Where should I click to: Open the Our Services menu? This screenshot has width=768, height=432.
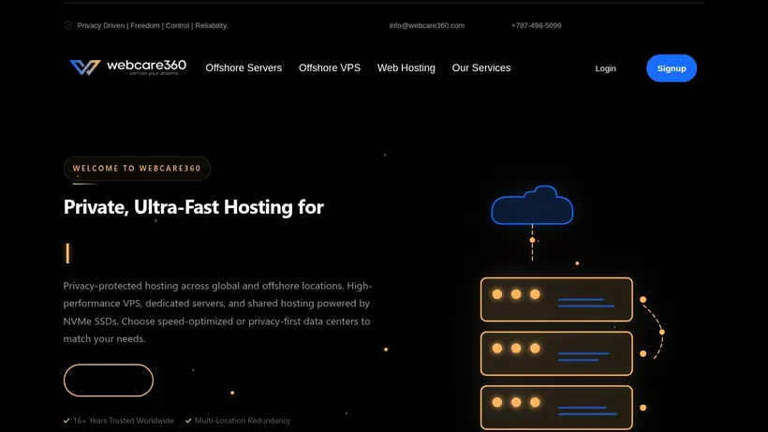(481, 68)
